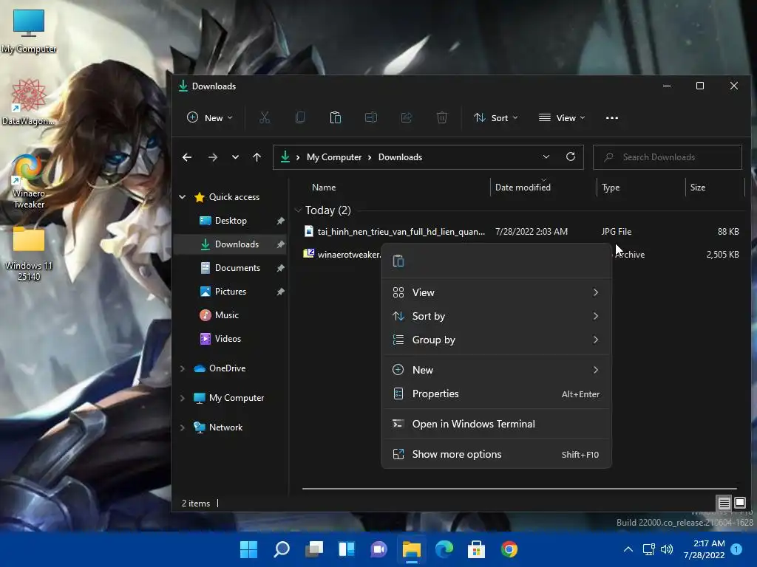Expand the My Computer tree node

pyautogui.click(x=183, y=398)
